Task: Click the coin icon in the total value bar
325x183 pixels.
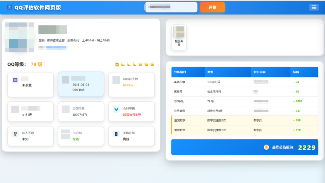Action: point(266,147)
